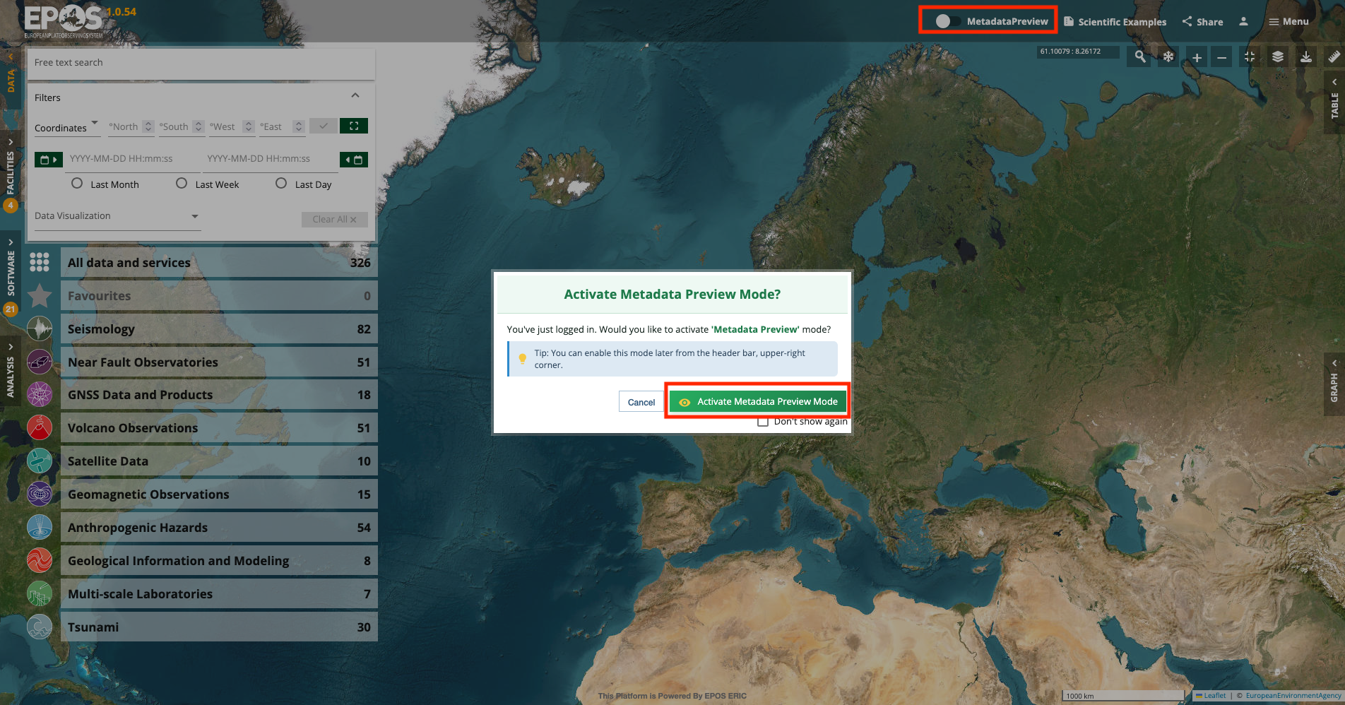Click the snowflake icon in map toolbar
Screen dimensions: 1345x705
1168,57
